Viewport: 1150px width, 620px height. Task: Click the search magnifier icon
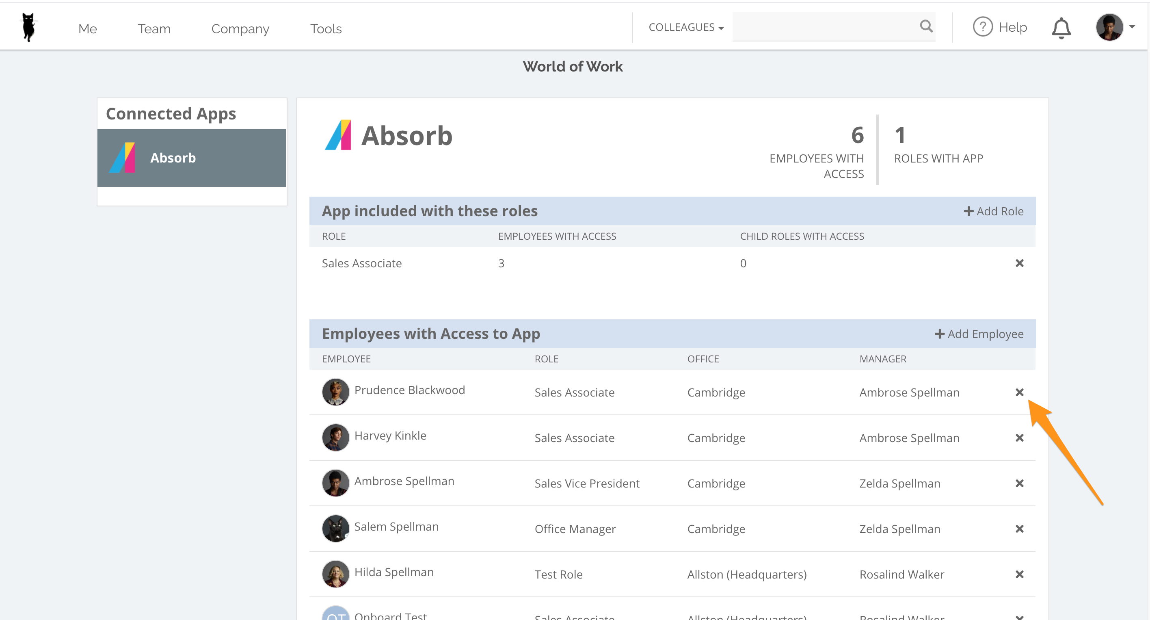click(x=926, y=27)
